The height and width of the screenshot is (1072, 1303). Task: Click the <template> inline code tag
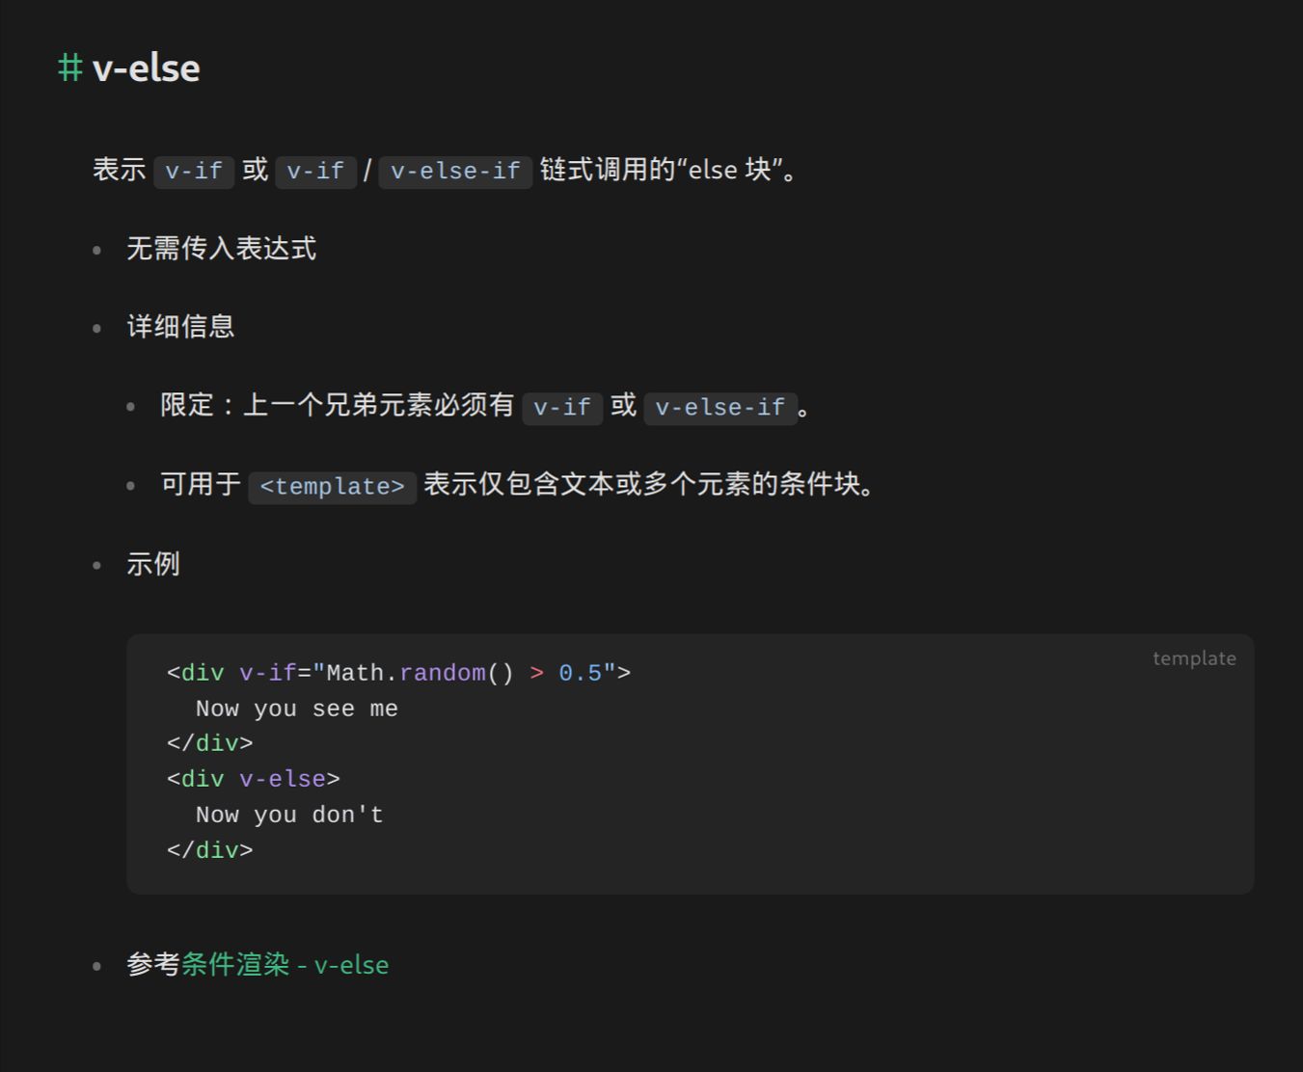pyautogui.click(x=332, y=486)
